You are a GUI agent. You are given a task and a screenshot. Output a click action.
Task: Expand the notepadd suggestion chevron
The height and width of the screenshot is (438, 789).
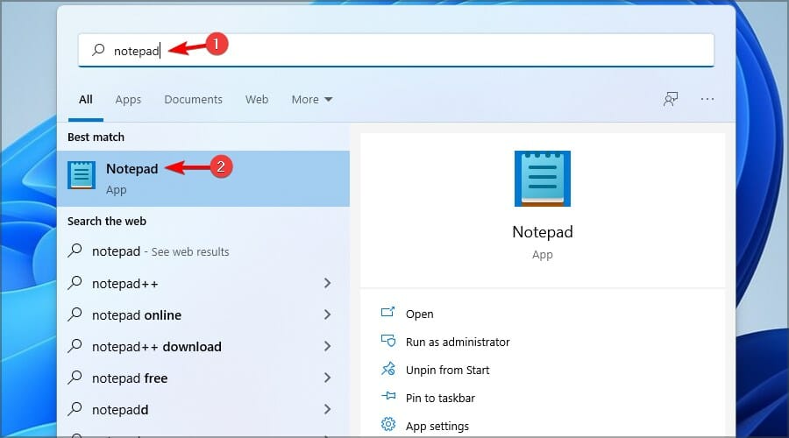click(x=327, y=409)
